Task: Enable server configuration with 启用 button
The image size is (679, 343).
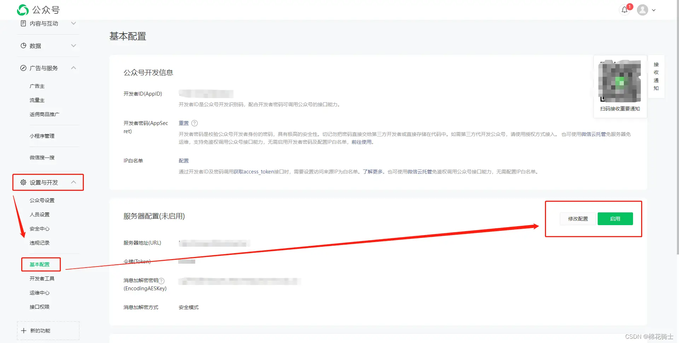Action: point(615,219)
